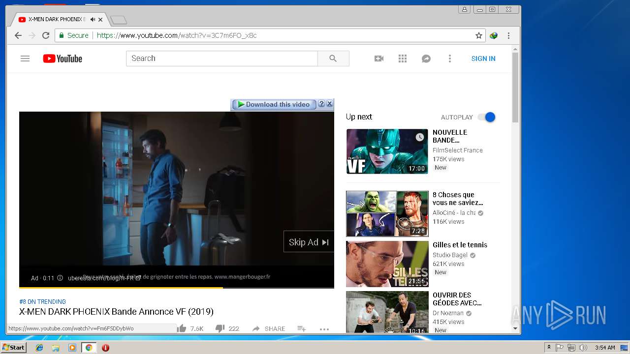Open help icon on download bar
Image resolution: width=630 pixels, height=354 pixels.
pyautogui.click(x=321, y=104)
